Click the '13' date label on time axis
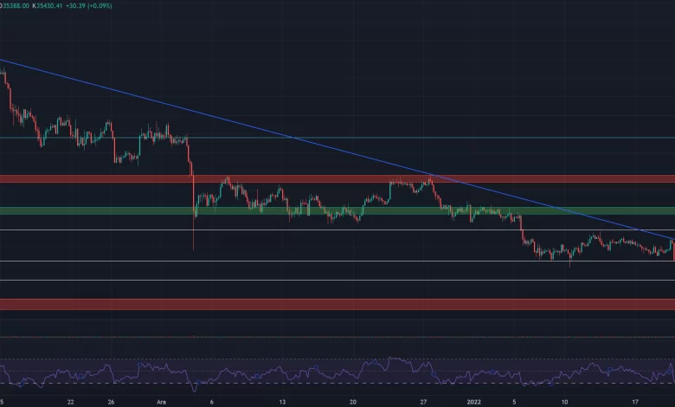 point(282,403)
